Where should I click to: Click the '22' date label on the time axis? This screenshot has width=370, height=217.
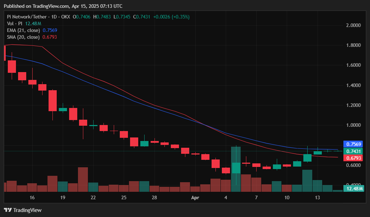coord(93,197)
